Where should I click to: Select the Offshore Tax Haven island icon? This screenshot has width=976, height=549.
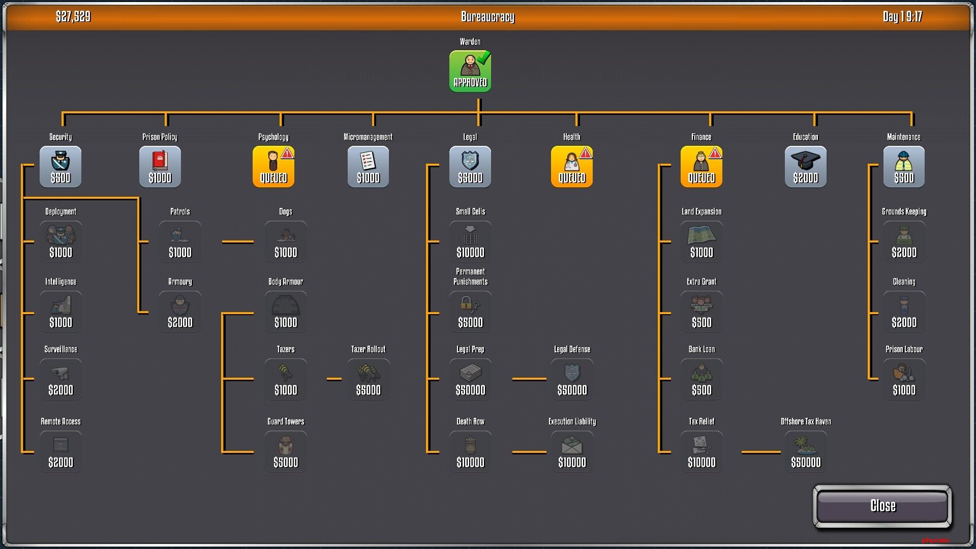tap(806, 451)
